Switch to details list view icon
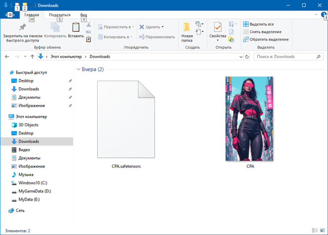This screenshot has height=235, width=328. coord(315,230)
